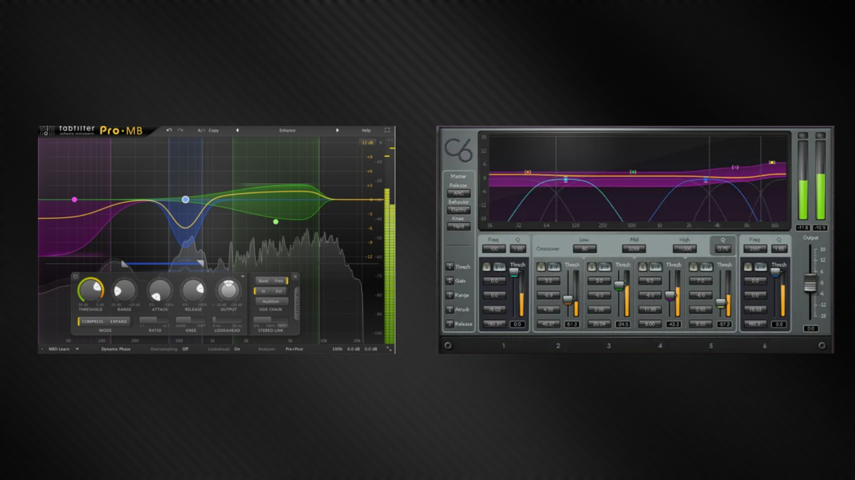The image size is (855, 480).
Task: Click the Low crossover value 80 in C6
Action: [585, 249]
